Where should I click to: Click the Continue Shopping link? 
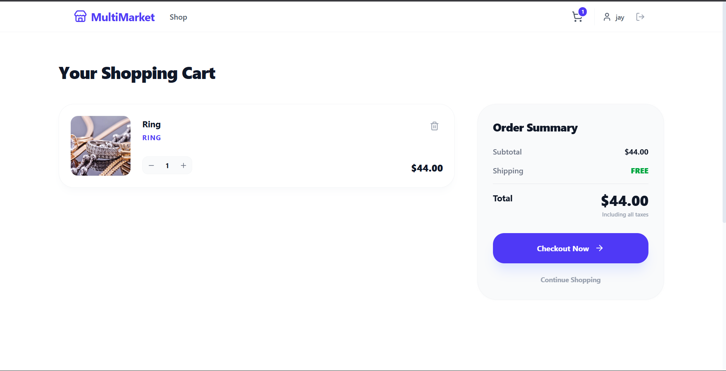pos(570,280)
